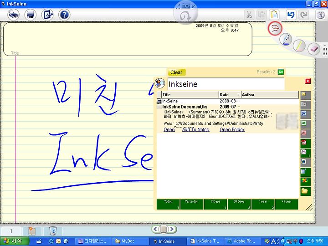Filter results by InkSeine notes icon
Screen dimensions: 328x246
click(305, 153)
